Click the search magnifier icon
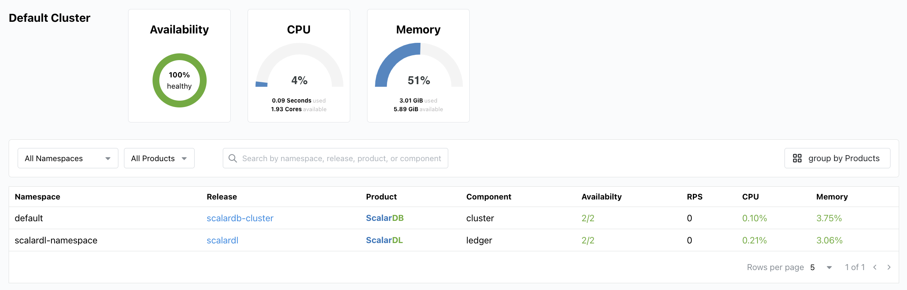The image size is (907, 290). click(233, 159)
